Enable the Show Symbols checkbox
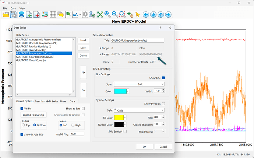 pos(163,103)
